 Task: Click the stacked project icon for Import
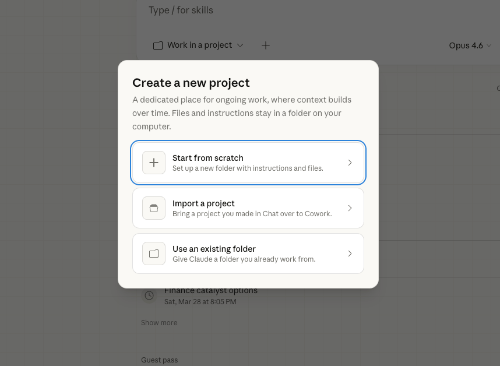(154, 208)
